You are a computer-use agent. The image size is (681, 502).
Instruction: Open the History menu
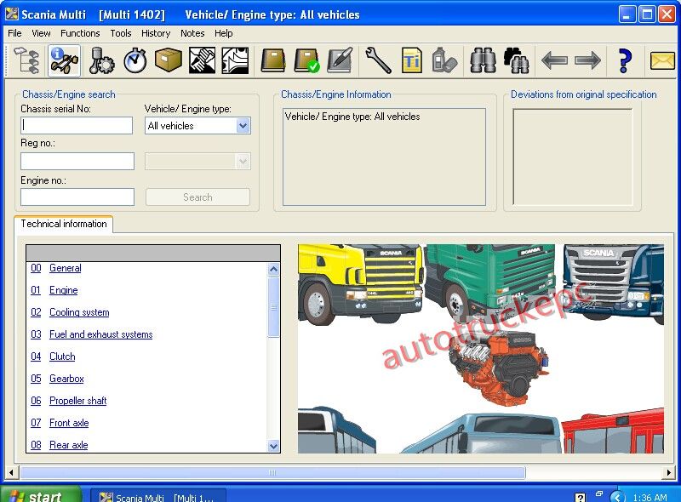click(x=156, y=33)
